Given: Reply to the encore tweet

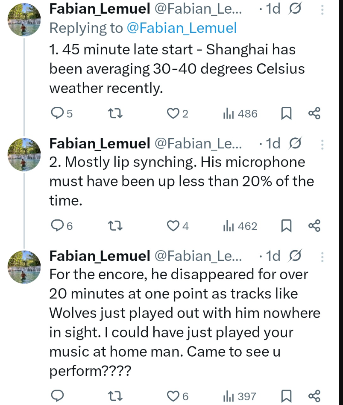Looking at the screenshot, I should [x=57, y=396].
